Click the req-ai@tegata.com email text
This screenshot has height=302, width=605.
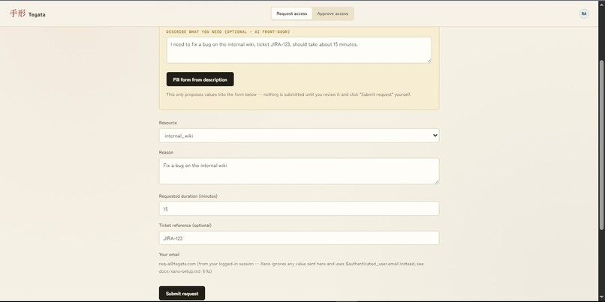[177, 264]
